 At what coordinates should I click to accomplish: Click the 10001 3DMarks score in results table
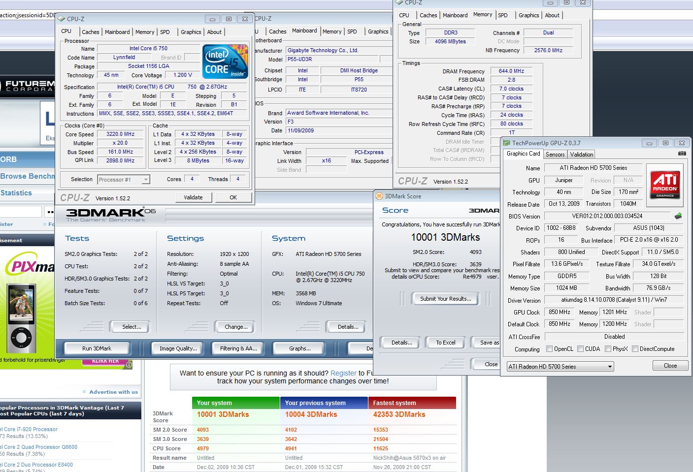pyautogui.click(x=223, y=414)
